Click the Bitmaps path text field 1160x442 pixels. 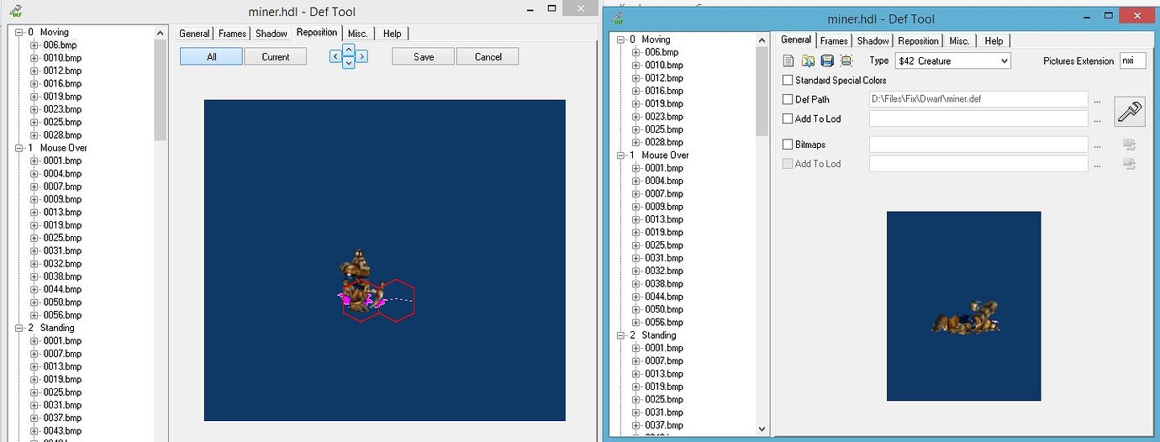(x=978, y=145)
